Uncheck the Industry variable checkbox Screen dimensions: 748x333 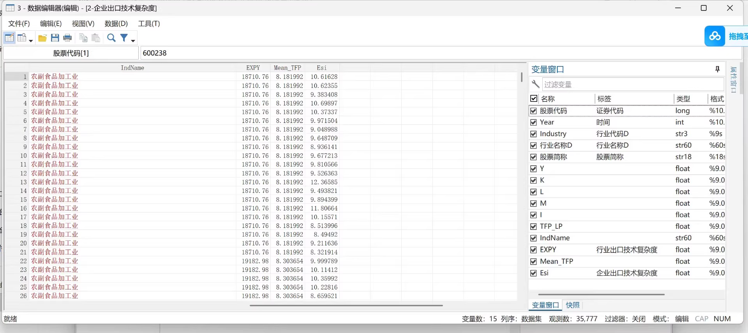[534, 134]
